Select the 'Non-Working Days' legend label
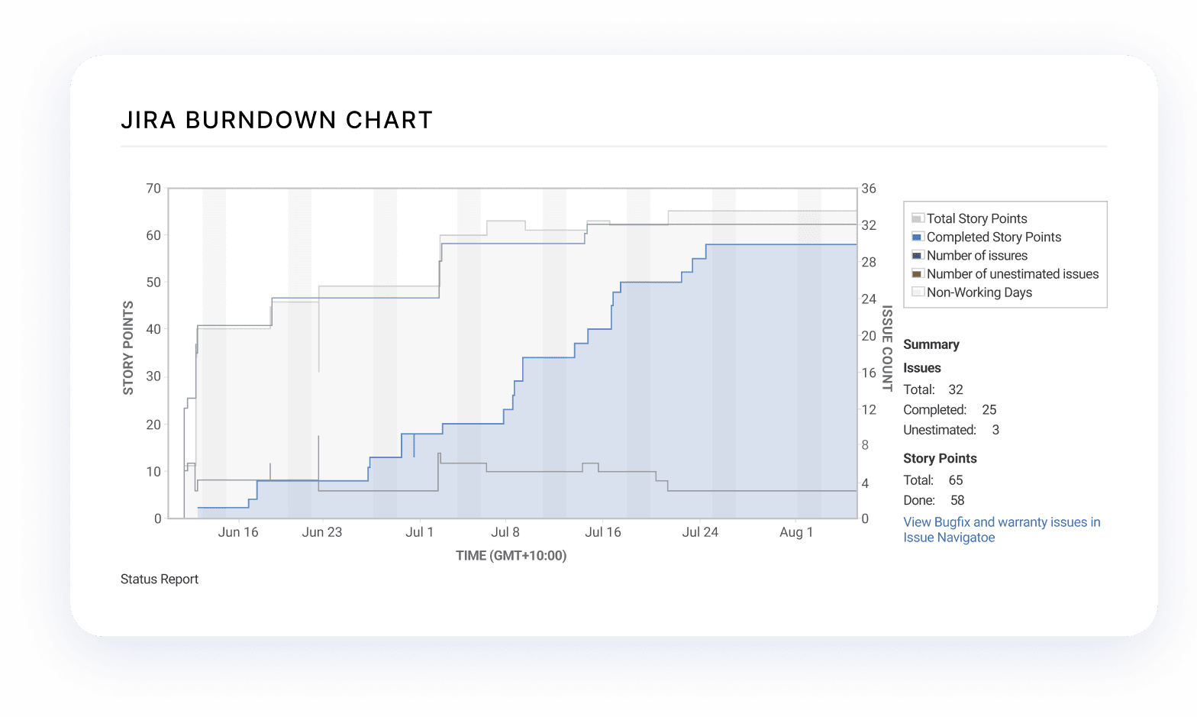Image resolution: width=1197 pixels, height=717 pixels. (979, 292)
